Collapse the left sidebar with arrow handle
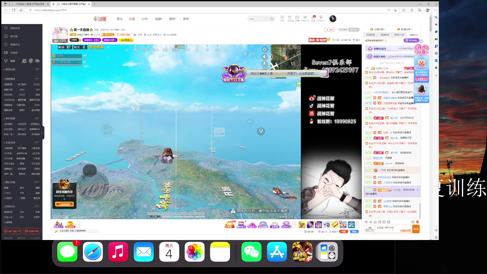Viewport: 487px width, 274px height. tap(43, 133)
